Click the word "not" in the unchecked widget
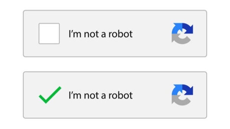The height and width of the screenshot is (129, 230). point(91,34)
